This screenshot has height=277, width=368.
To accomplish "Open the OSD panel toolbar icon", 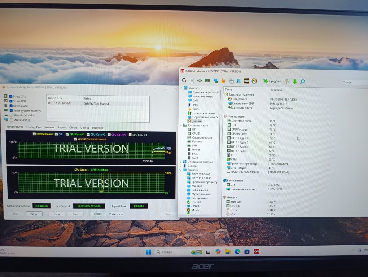I will (246, 81).
